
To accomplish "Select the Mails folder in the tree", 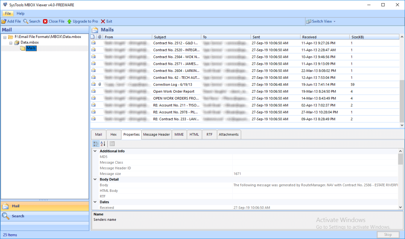I will [x=31, y=48].
